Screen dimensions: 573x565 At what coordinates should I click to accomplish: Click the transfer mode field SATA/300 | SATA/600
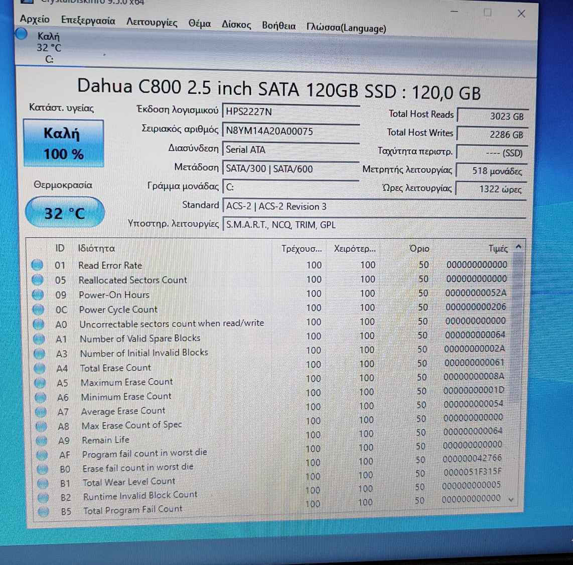click(x=291, y=169)
